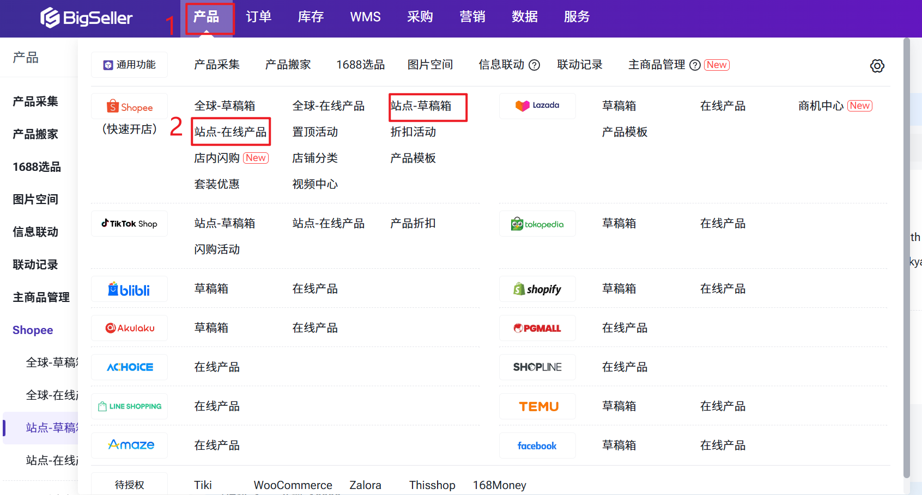
Task: Select the TEMU platform logo
Action: 538,406
